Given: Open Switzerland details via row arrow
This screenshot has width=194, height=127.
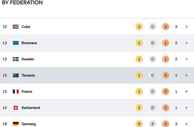Looking at the screenshot, I should pos(186,108).
